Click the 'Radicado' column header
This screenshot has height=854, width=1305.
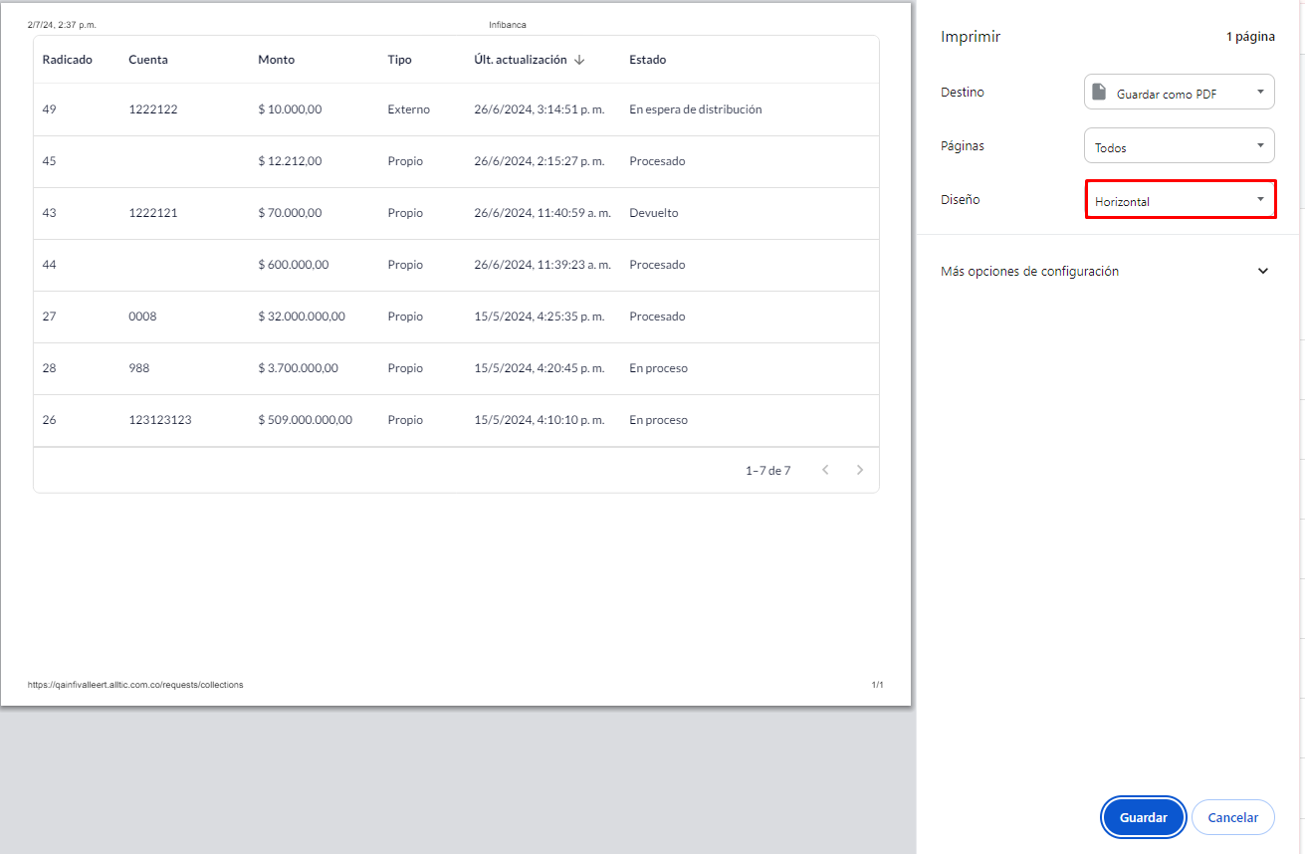(x=67, y=60)
